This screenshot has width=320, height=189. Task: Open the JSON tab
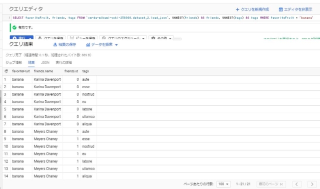pyautogui.click(x=45, y=62)
